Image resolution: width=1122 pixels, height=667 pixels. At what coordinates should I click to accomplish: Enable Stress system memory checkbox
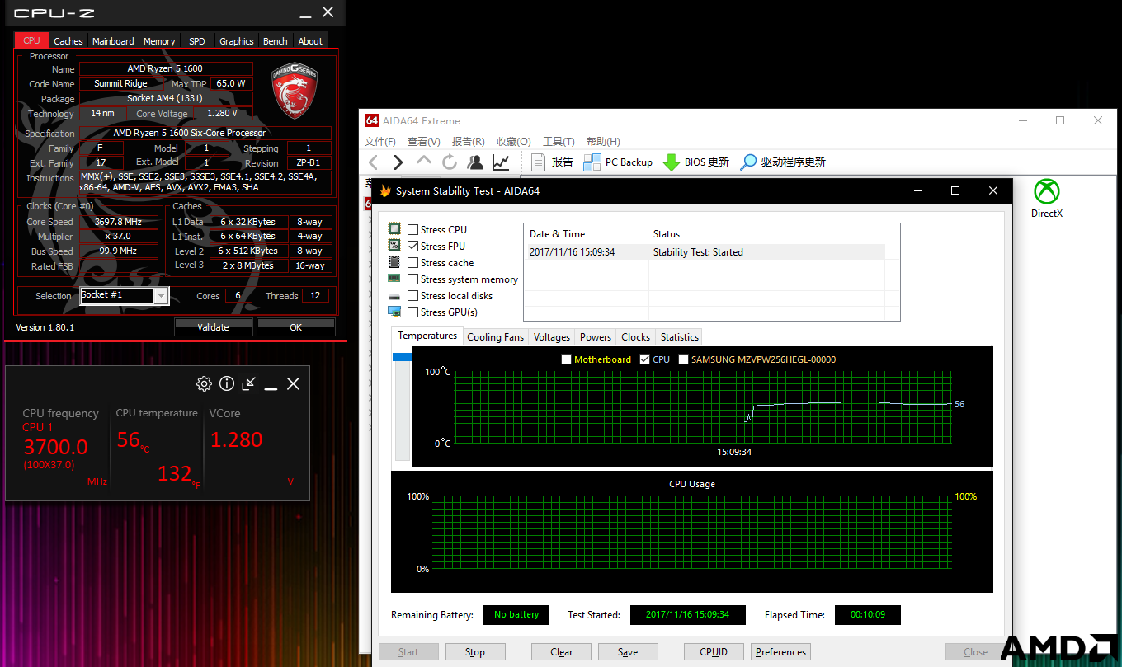[x=412, y=279]
